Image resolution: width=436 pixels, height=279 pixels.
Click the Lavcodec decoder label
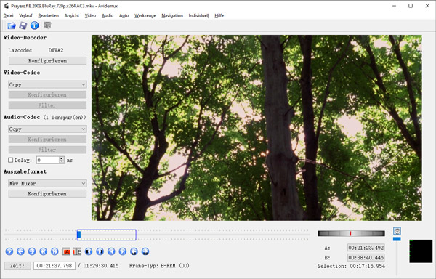click(x=20, y=50)
